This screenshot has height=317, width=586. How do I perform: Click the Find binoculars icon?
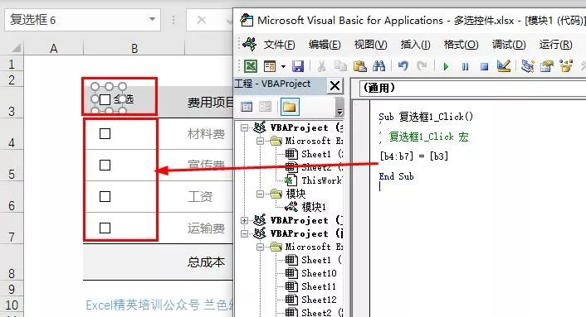click(378, 66)
